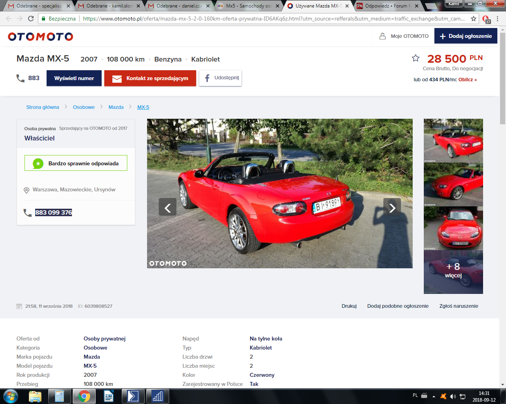This screenshot has height=404, width=506.
Task: Open PowerShell from the taskbar
Action: click(x=133, y=396)
